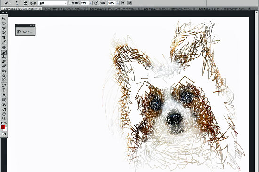Select the 3D Camera Rotate tool

[x=4, y=109]
